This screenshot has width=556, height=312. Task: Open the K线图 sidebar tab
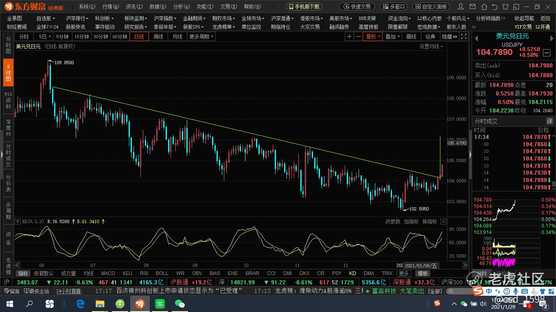8,73
